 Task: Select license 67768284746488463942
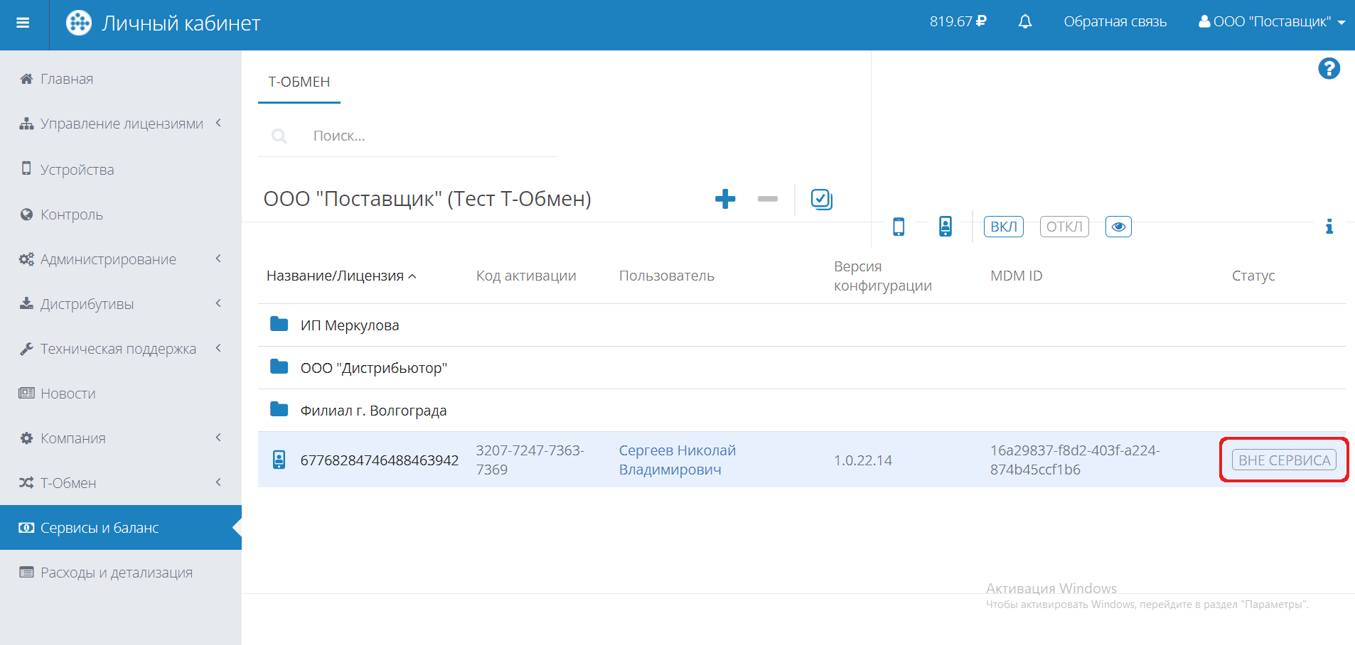coord(380,460)
